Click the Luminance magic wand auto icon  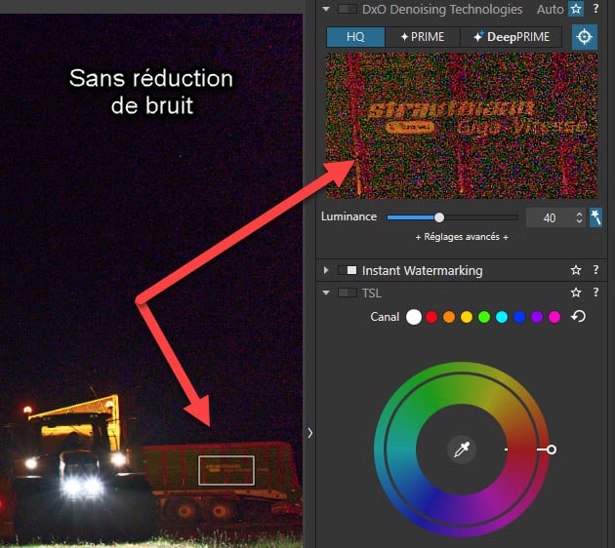(x=595, y=217)
